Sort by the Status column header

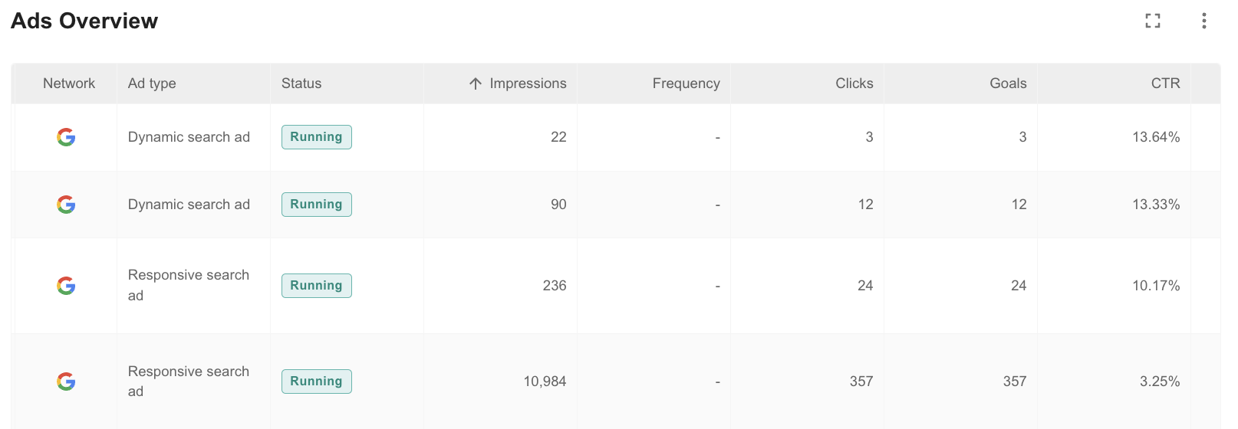pos(301,84)
